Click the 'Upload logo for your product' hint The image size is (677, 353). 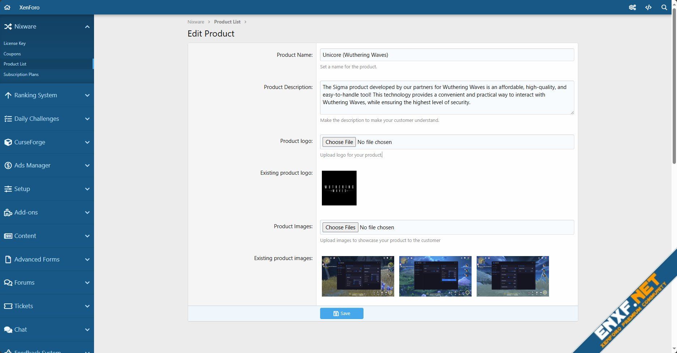(351, 155)
